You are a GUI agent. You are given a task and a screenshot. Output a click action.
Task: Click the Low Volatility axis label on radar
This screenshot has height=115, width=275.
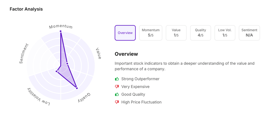tap(38, 96)
